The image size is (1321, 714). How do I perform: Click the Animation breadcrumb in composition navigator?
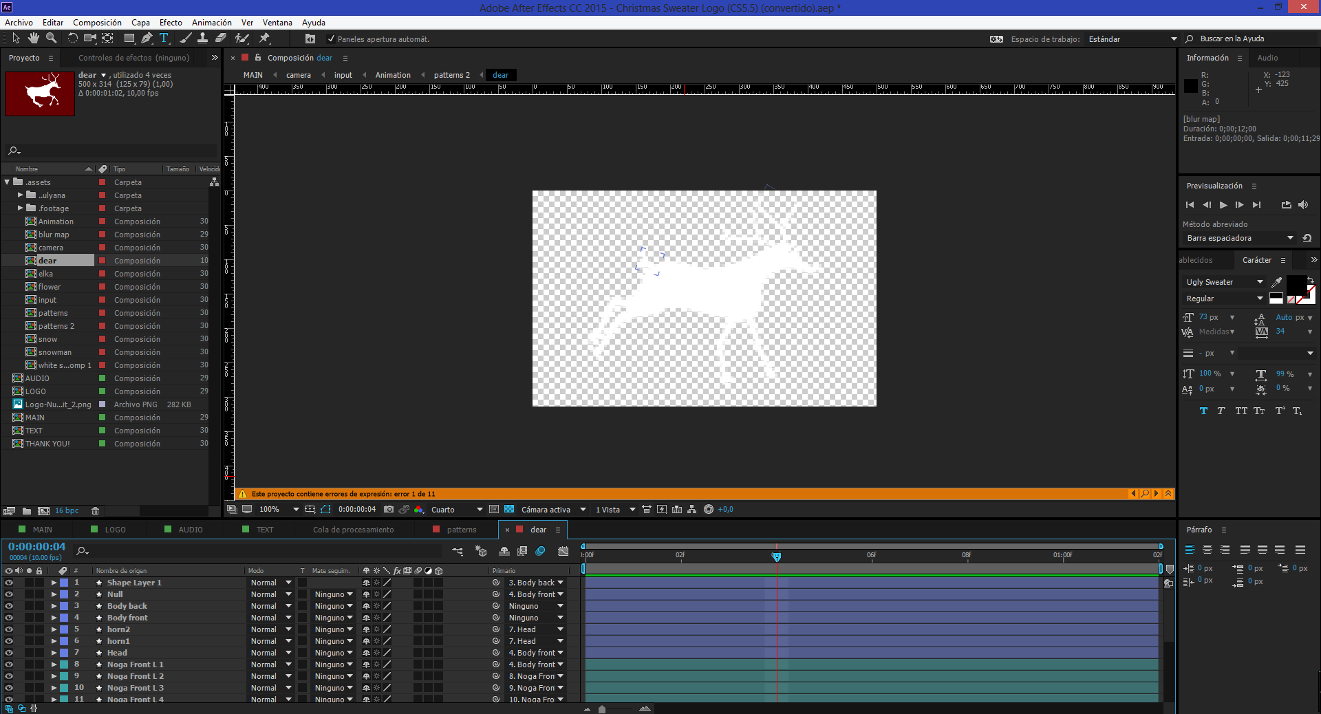[x=393, y=75]
